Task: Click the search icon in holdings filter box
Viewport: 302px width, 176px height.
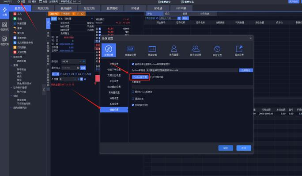Action: point(179,18)
